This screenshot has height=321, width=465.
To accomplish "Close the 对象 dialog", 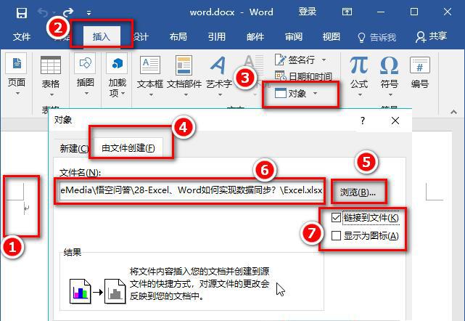I will pyautogui.click(x=395, y=121).
